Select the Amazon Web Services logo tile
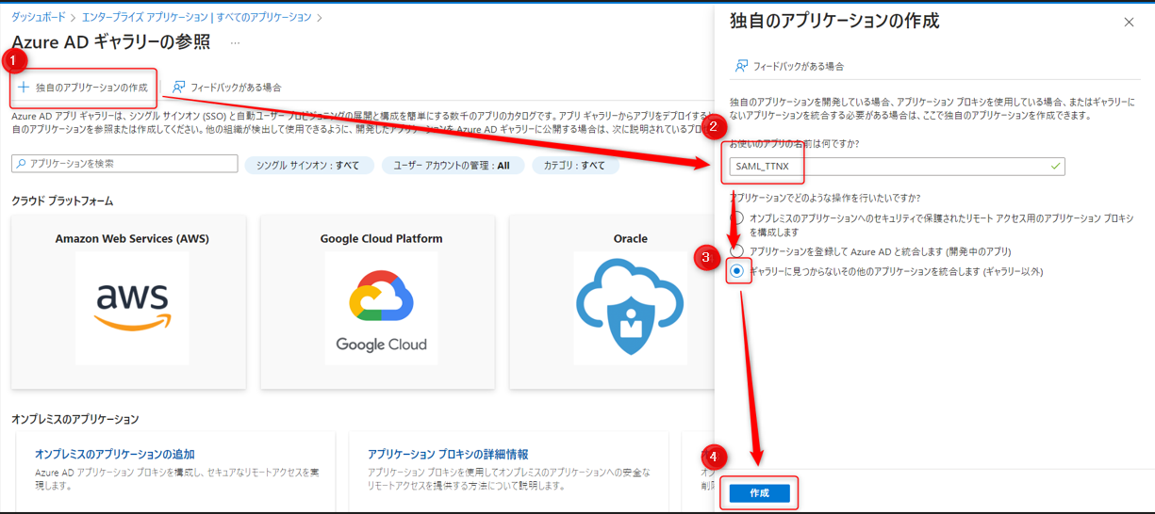 pyautogui.click(x=131, y=308)
